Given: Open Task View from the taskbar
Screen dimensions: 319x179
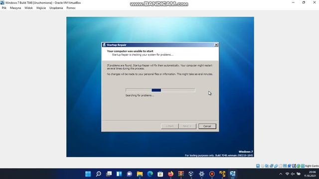Looking at the screenshot, I should tap(109, 174).
